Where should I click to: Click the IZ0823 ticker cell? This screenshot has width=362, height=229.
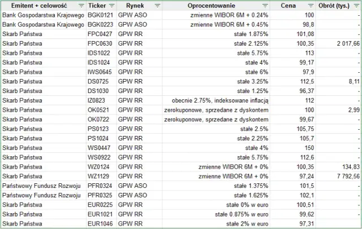[x=102, y=100]
